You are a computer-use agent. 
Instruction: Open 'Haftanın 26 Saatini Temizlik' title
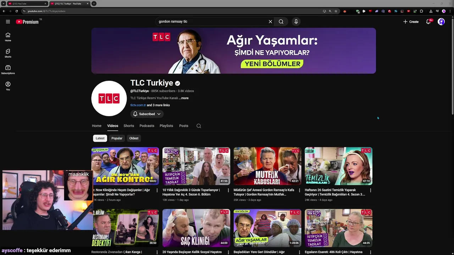pyautogui.click(x=335, y=192)
